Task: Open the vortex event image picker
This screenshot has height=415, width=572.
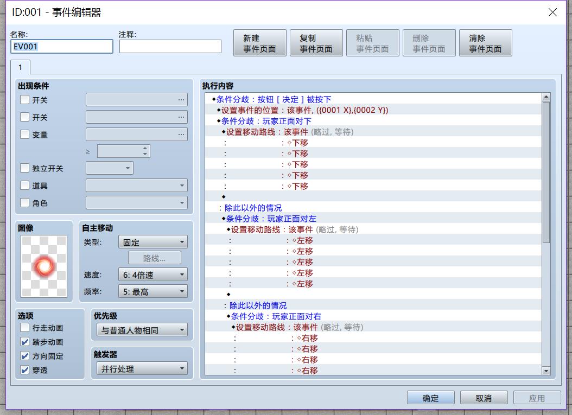Action: coord(44,266)
